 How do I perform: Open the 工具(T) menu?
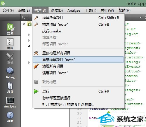[x=91, y=10]
